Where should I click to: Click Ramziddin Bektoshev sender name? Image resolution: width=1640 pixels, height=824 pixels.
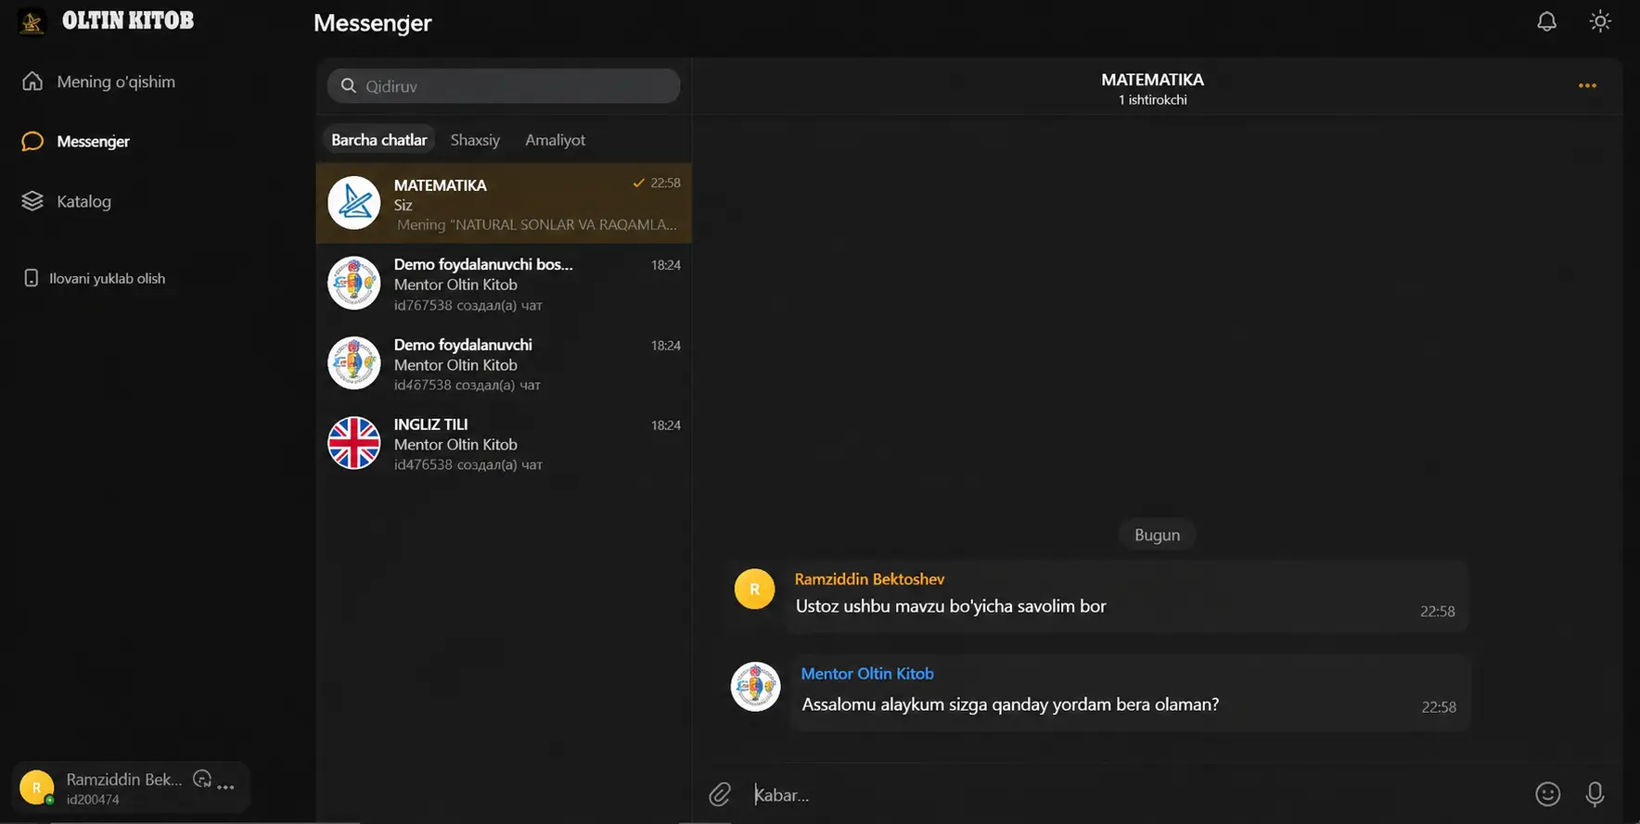[869, 579]
